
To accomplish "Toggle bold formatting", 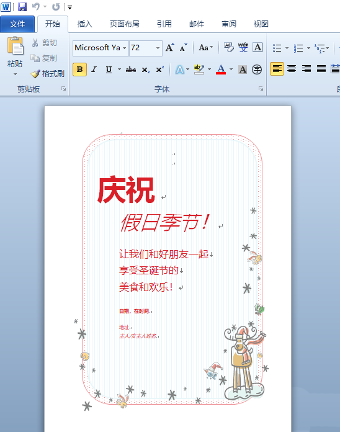I will click(x=80, y=70).
